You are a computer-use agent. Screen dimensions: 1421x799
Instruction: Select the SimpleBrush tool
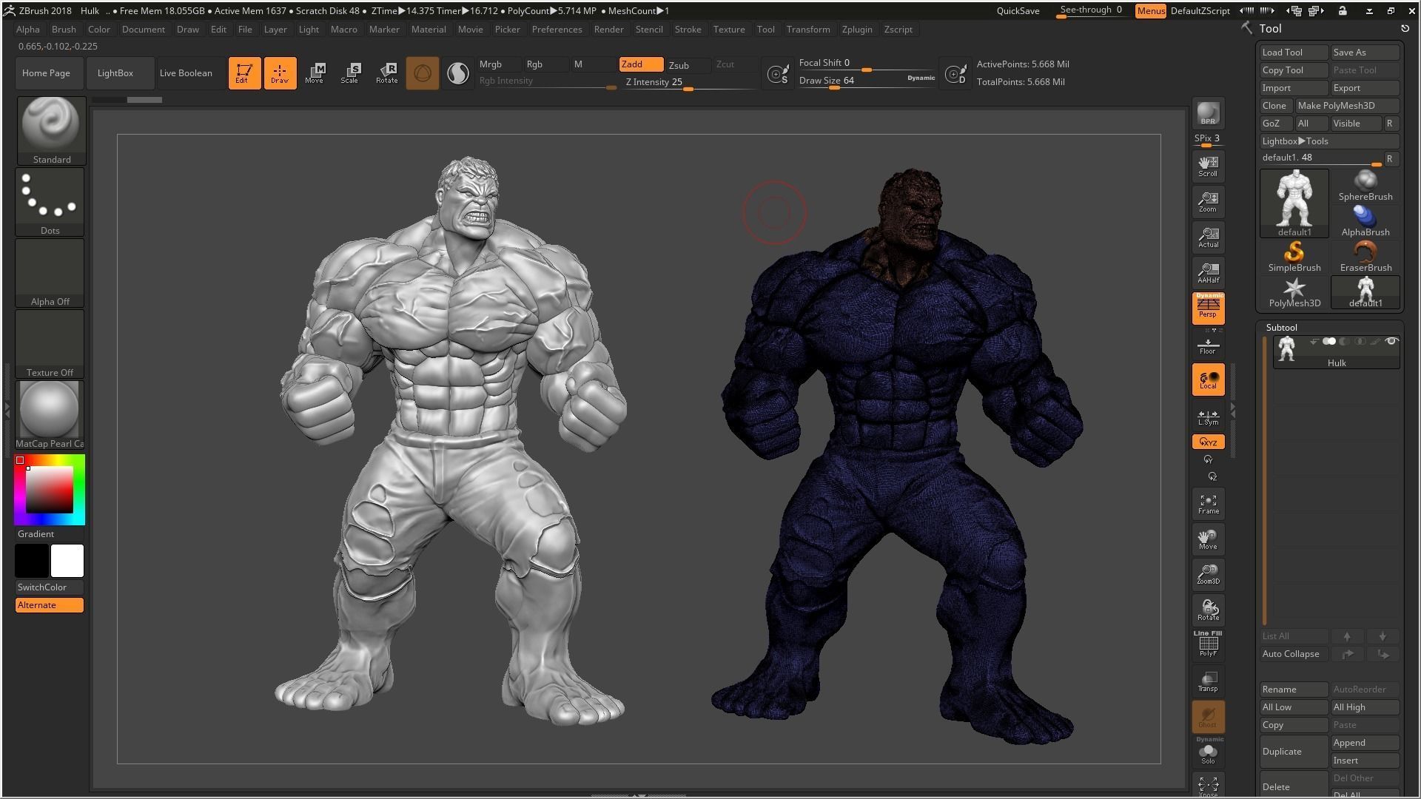[x=1294, y=257]
